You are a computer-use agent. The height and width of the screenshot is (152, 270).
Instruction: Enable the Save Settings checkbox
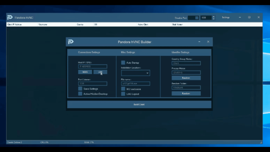pyautogui.click(x=80, y=89)
